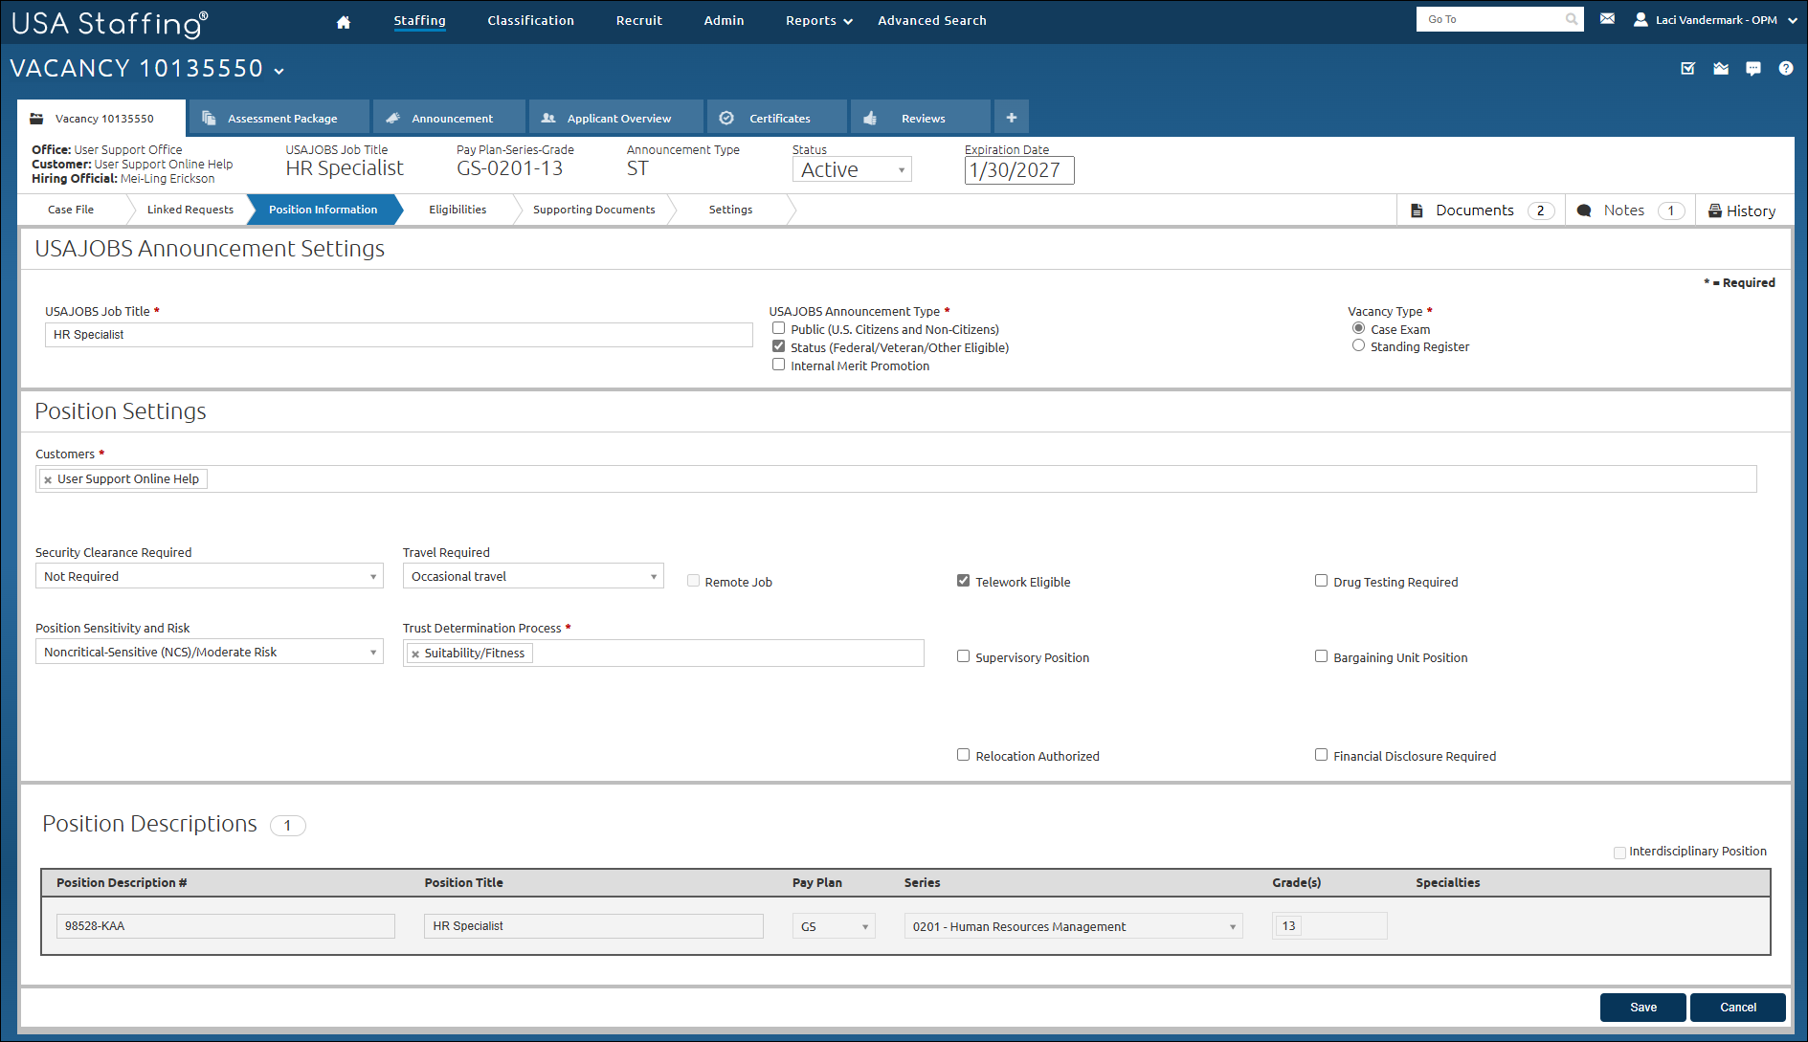Viewport: 1808px width, 1042px height.
Task: Open the mail envelope icon
Action: point(1607,19)
